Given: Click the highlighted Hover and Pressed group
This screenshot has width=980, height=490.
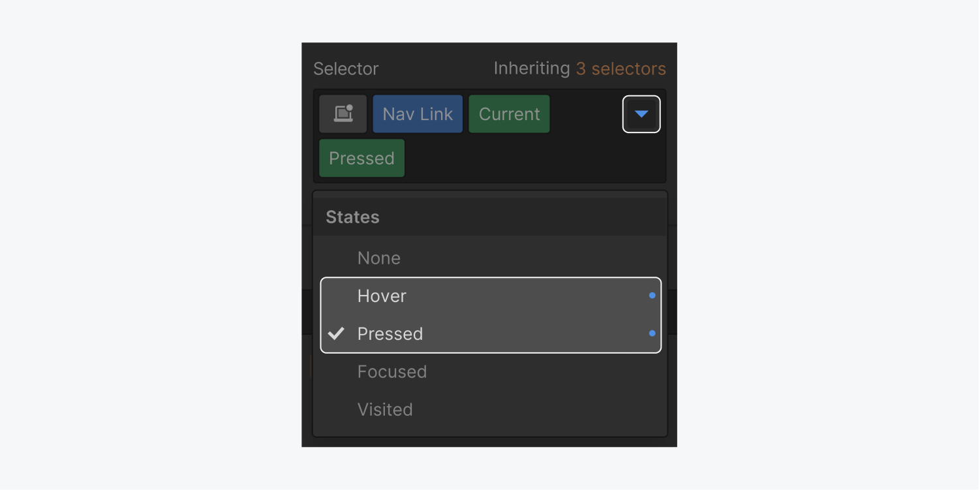Looking at the screenshot, I should 491,315.
